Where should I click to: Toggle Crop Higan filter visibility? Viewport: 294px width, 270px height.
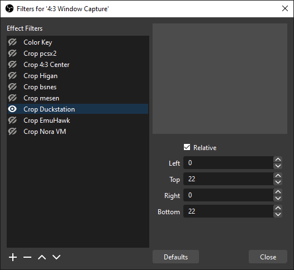pyautogui.click(x=12, y=76)
